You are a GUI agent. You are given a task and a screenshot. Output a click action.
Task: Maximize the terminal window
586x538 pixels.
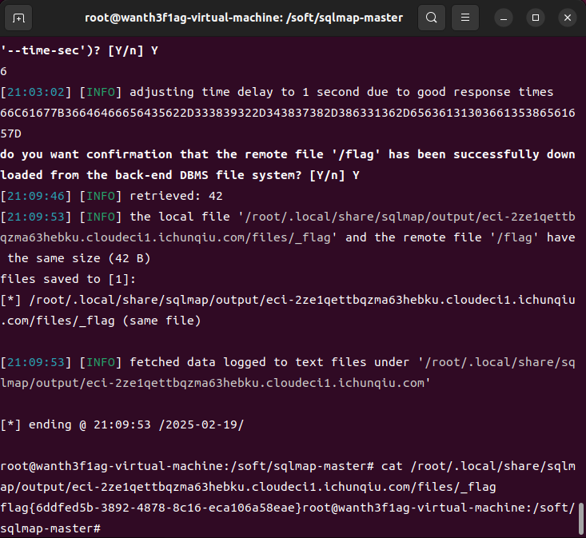pos(536,18)
